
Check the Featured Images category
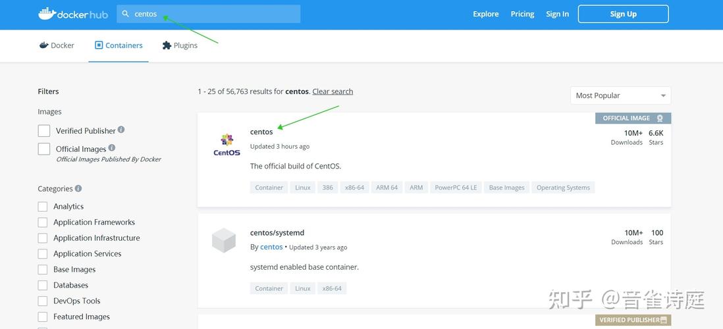(42, 316)
